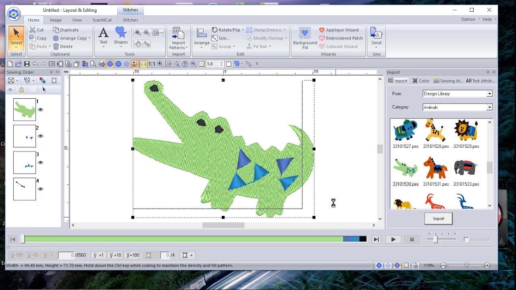Viewport: 516px width, 290px height.
Task: Open the Stitches ribbon tab
Action: [130, 20]
